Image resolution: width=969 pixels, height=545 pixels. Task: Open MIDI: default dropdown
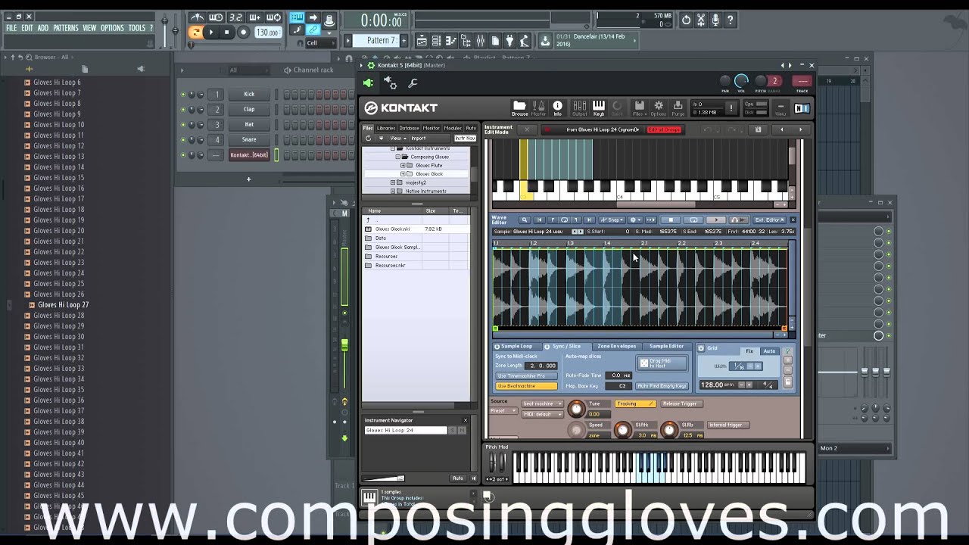(x=542, y=414)
